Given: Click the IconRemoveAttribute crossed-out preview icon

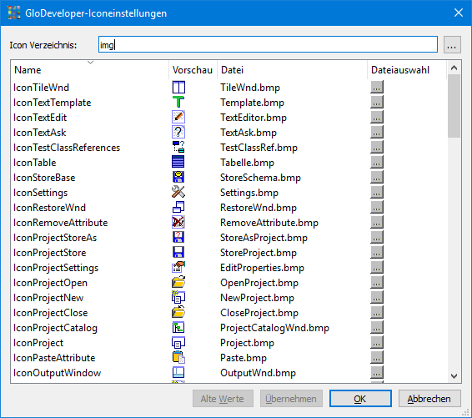Looking at the screenshot, I should [x=178, y=222].
